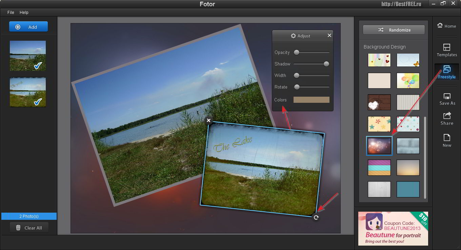
Task: Click the Clear All button
Action: pyautogui.click(x=29, y=228)
